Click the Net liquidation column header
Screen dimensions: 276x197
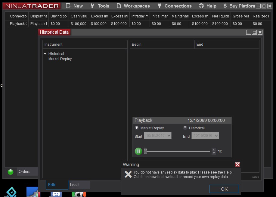click(220, 16)
